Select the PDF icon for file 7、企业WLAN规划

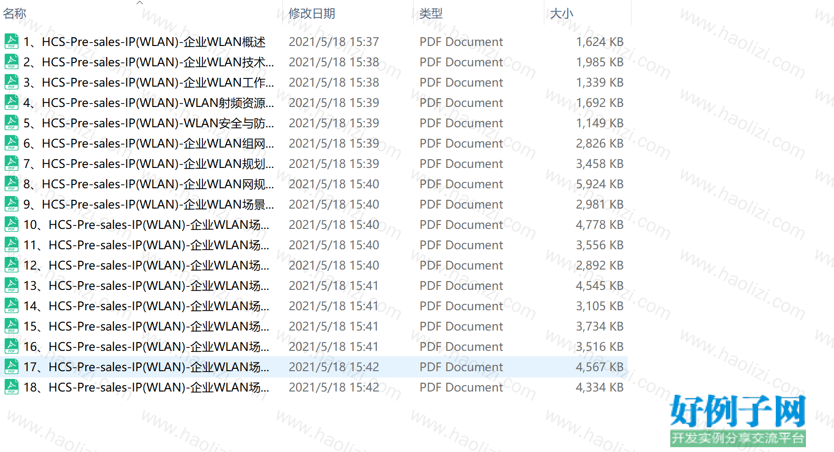(x=12, y=164)
